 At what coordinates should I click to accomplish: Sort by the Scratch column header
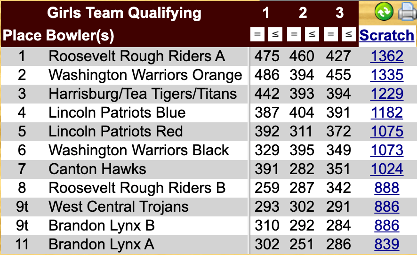tap(386, 35)
